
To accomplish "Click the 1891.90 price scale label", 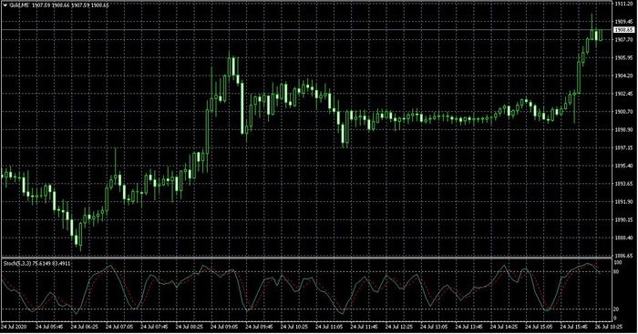I will [x=623, y=202].
